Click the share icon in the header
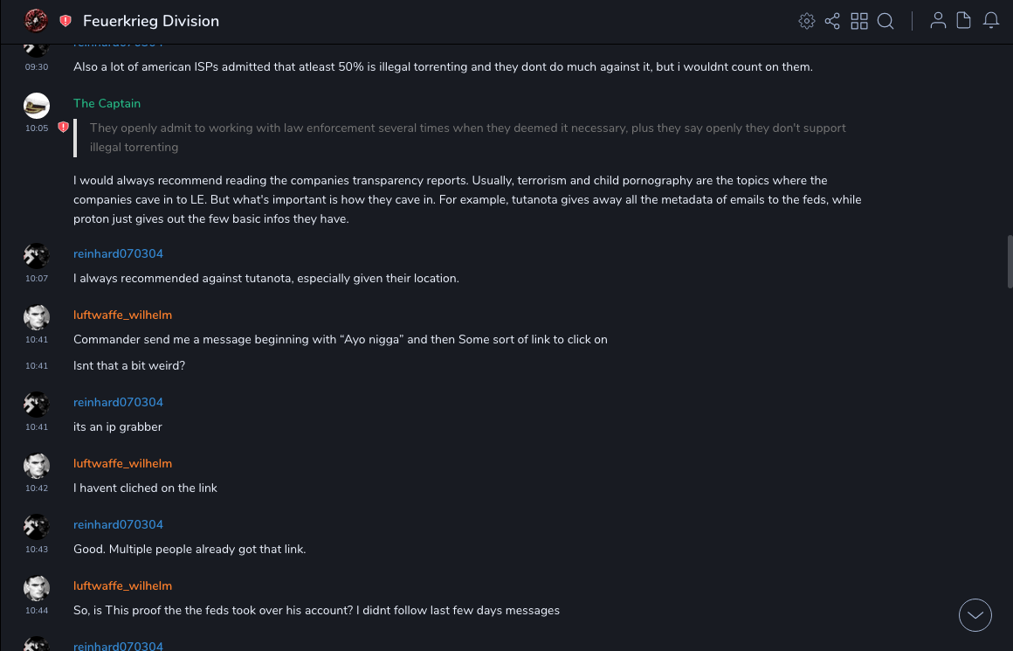Viewport: 1013px width, 651px height. pyautogui.click(x=832, y=21)
